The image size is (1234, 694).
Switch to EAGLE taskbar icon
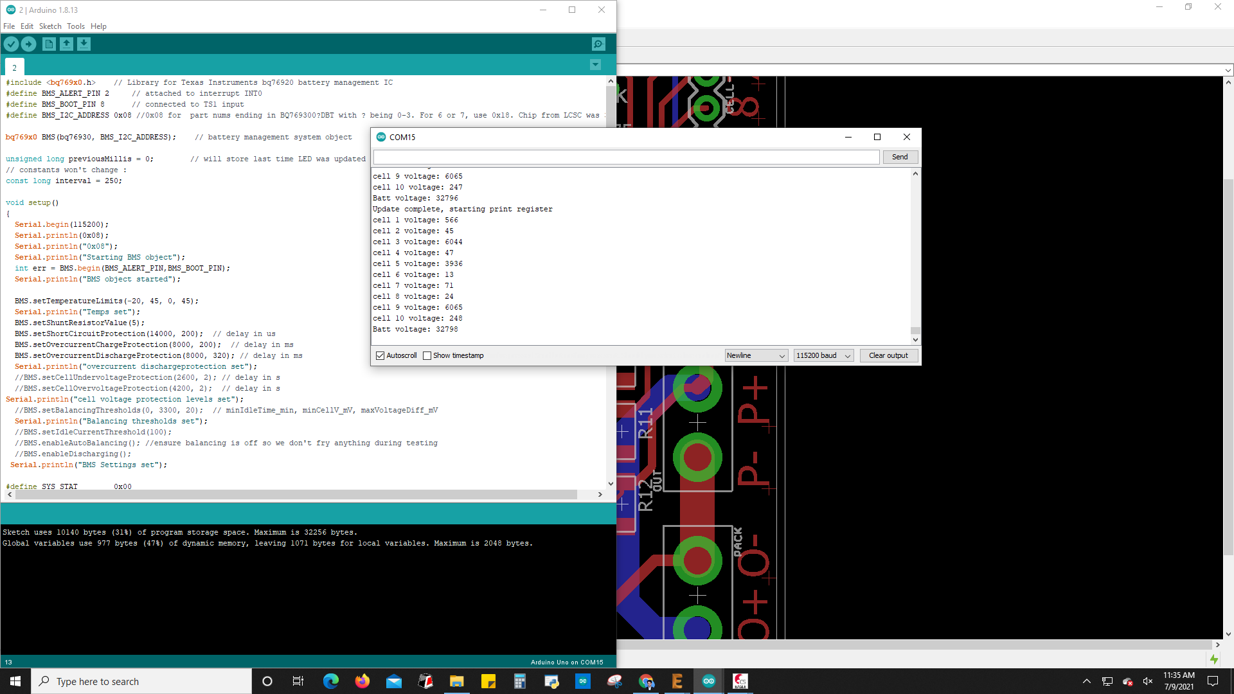pyautogui.click(x=740, y=681)
